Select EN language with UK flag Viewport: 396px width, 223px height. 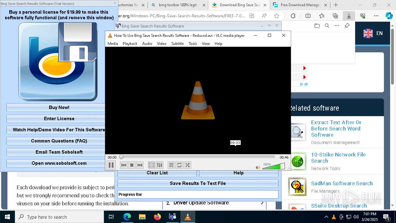pyautogui.click(x=373, y=33)
